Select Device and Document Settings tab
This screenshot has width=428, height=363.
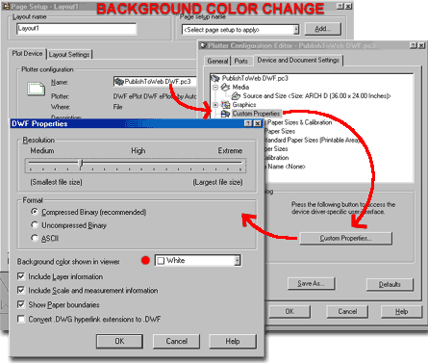[298, 60]
